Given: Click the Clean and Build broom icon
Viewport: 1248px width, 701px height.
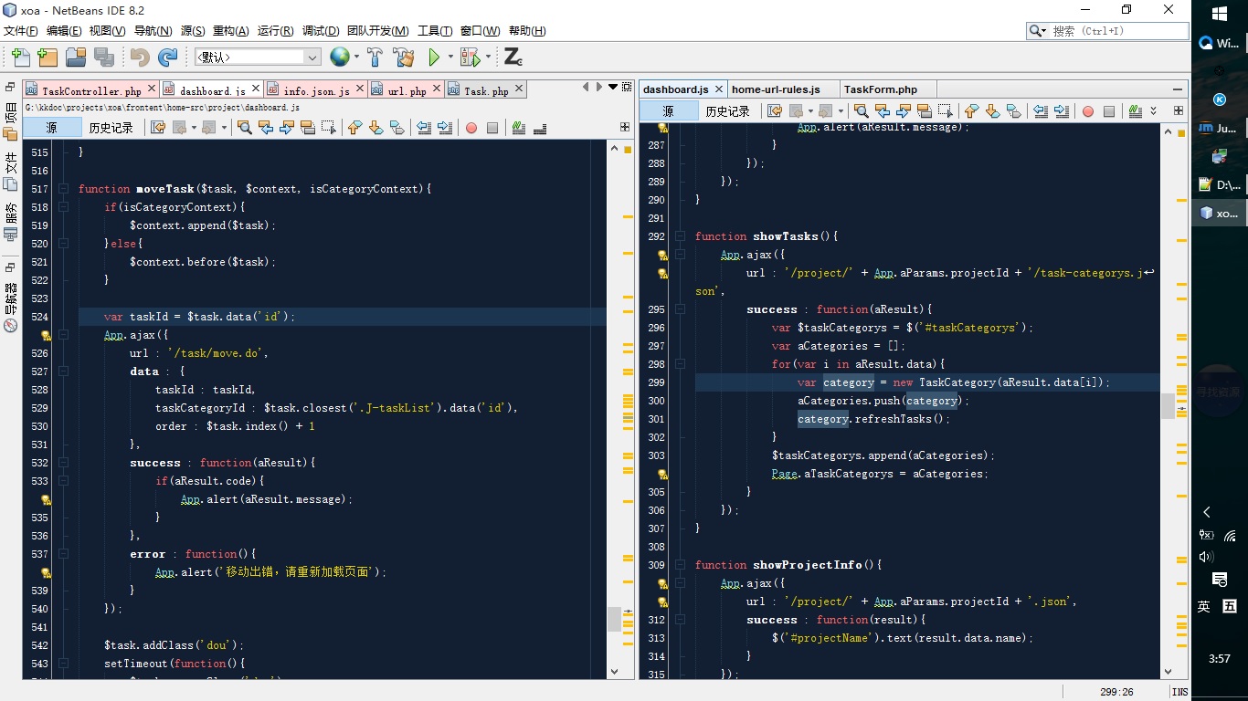Looking at the screenshot, I should [x=403, y=58].
